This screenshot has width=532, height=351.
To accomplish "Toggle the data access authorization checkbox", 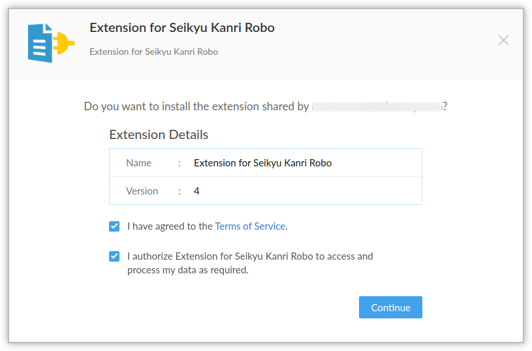I will pyautogui.click(x=114, y=256).
